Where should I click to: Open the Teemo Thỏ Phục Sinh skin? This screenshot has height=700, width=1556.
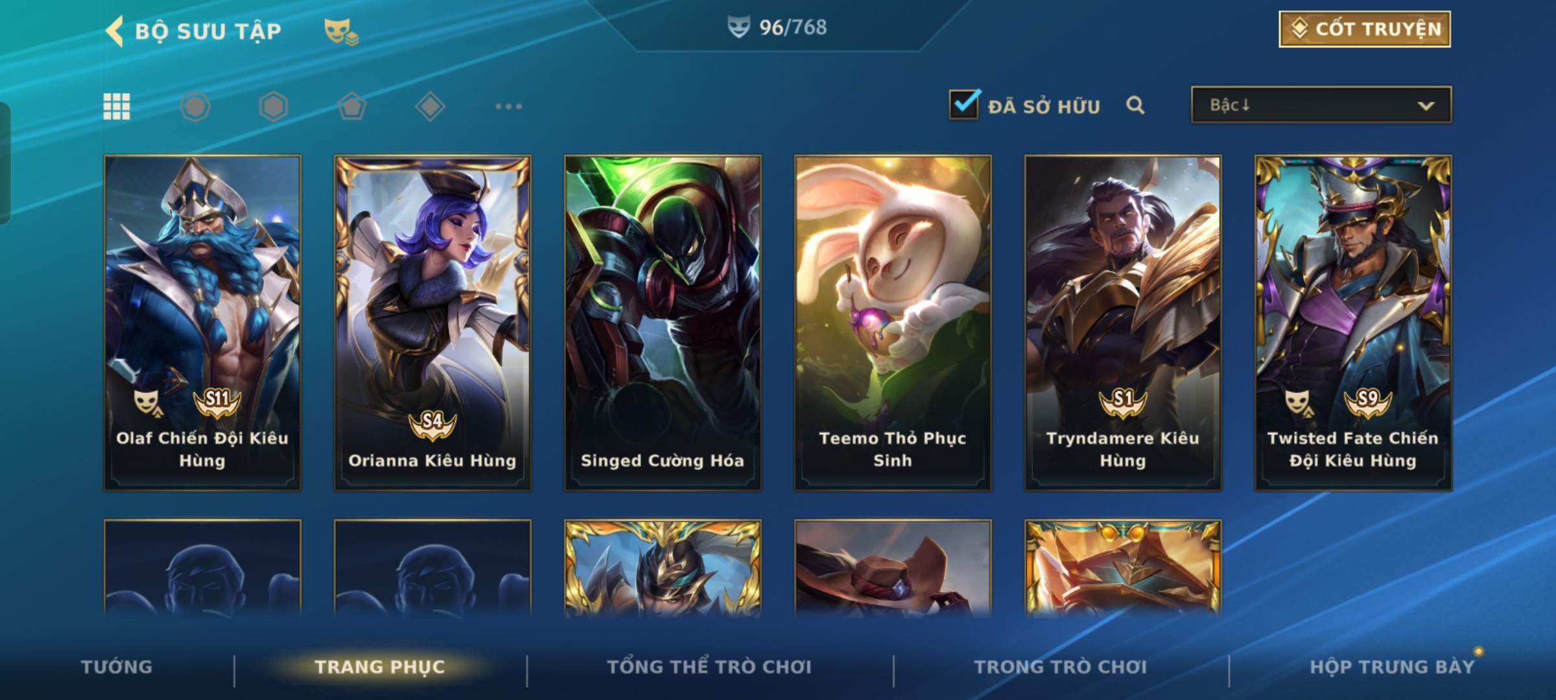pos(893,323)
